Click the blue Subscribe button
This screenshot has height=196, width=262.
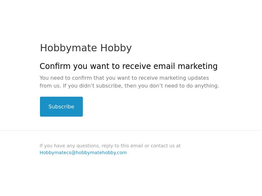[x=61, y=106]
